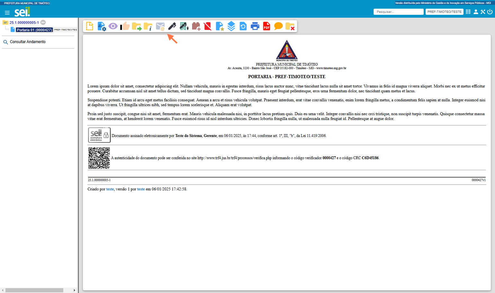Screen dimensions: 495x293
Task: Click the orange speech bubble comment icon
Action: (278, 26)
